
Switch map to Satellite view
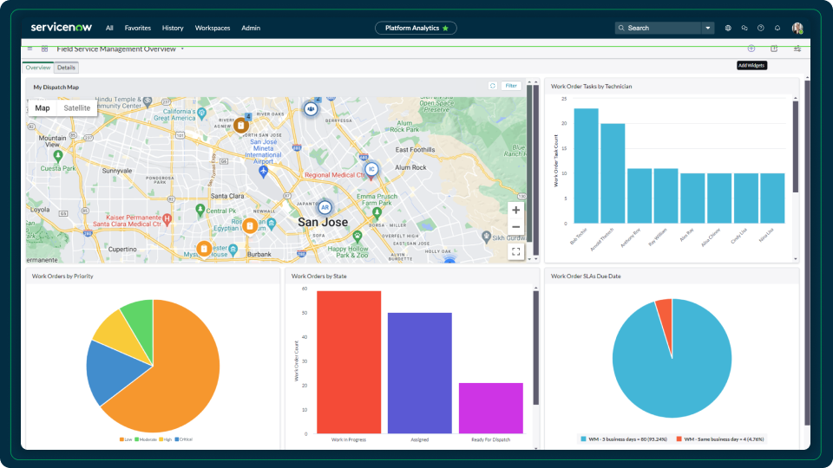pos(77,108)
